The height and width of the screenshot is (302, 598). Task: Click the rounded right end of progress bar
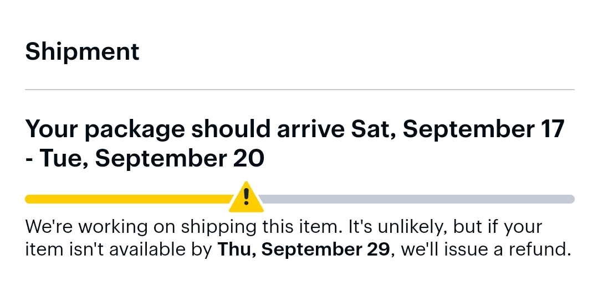click(x=571, y=199)
